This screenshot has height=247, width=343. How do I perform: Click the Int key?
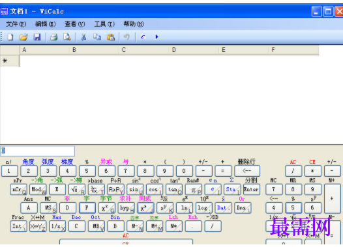18,226
